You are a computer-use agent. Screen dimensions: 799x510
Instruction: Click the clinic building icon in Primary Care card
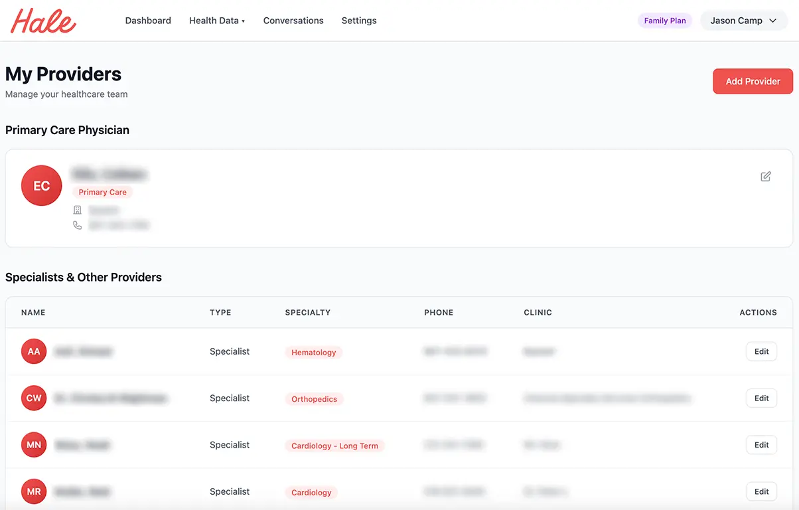click(78, 210)
